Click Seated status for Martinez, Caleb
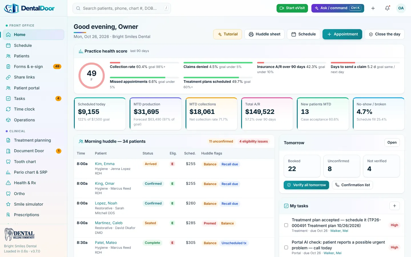The width and height of the screenshot is (411, 257). pyautogui.click(x=150, y=223)
